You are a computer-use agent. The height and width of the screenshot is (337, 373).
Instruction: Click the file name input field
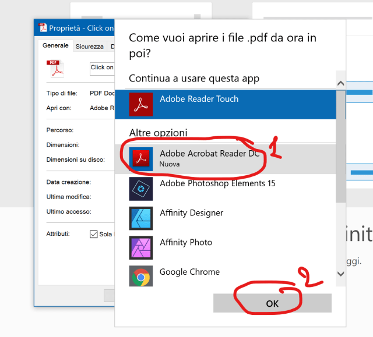[102, 69]
